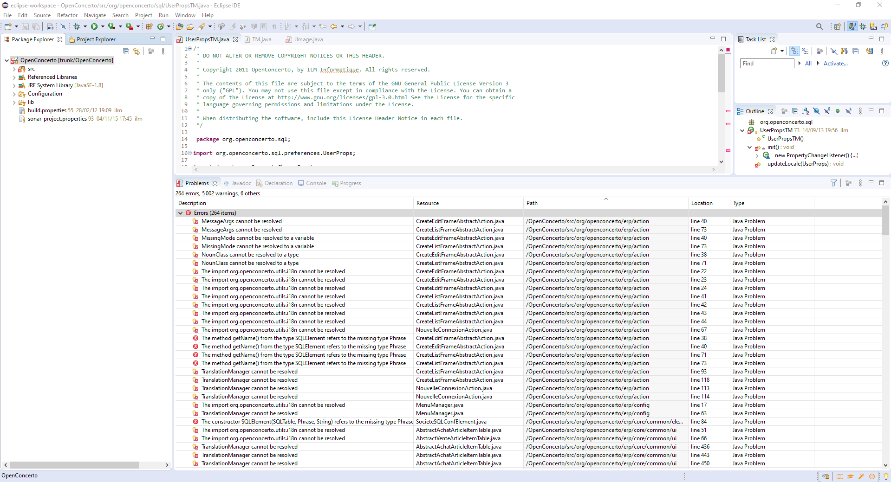The width and height of the screenshot is (891, 482).
Task: Click the Open Type toolbar icon
Action: 179,26
